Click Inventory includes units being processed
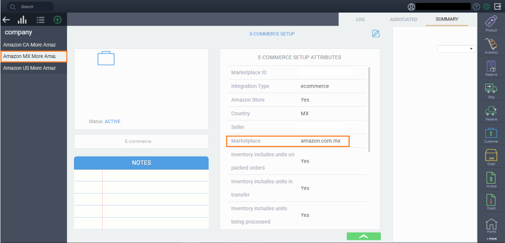505x243 pixels. tap(259, 215)
